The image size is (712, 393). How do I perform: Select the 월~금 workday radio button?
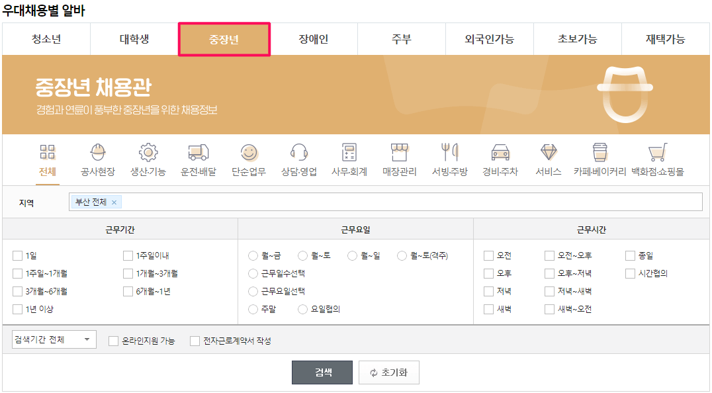click(x=253, y=255)
